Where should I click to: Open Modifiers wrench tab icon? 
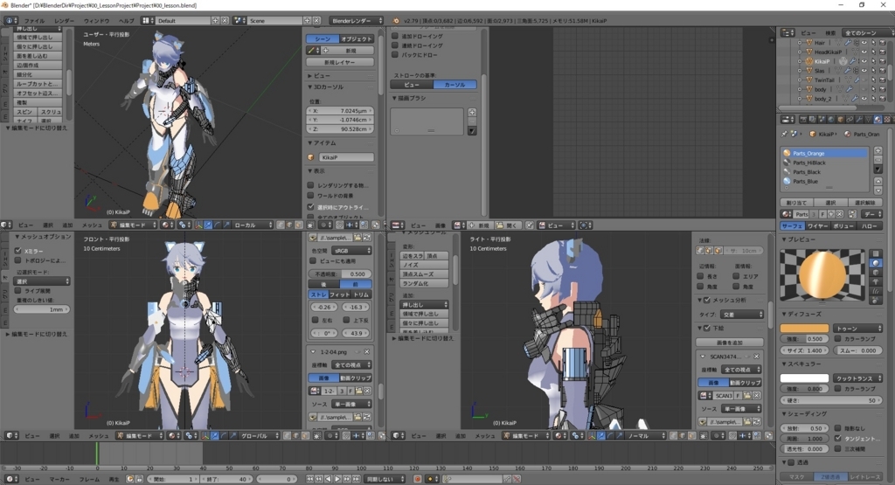pyautogui.click(x=859, y=119)
